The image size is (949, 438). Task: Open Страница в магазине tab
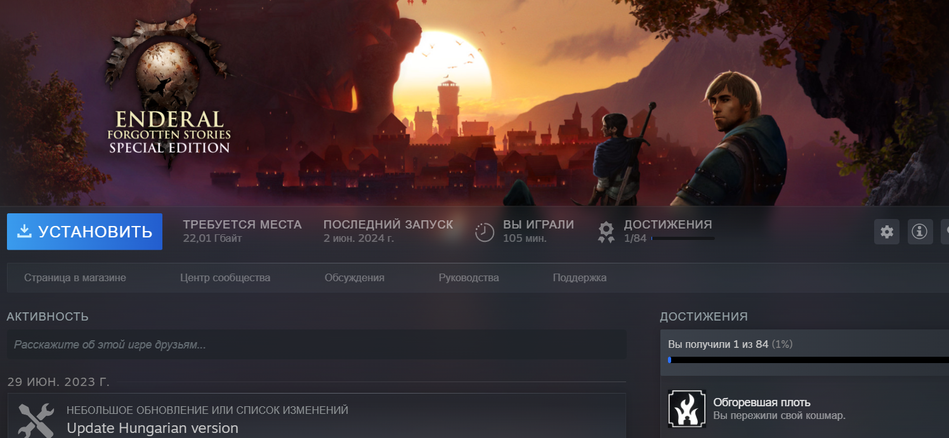pyautogui.click(x=75, y=278)
